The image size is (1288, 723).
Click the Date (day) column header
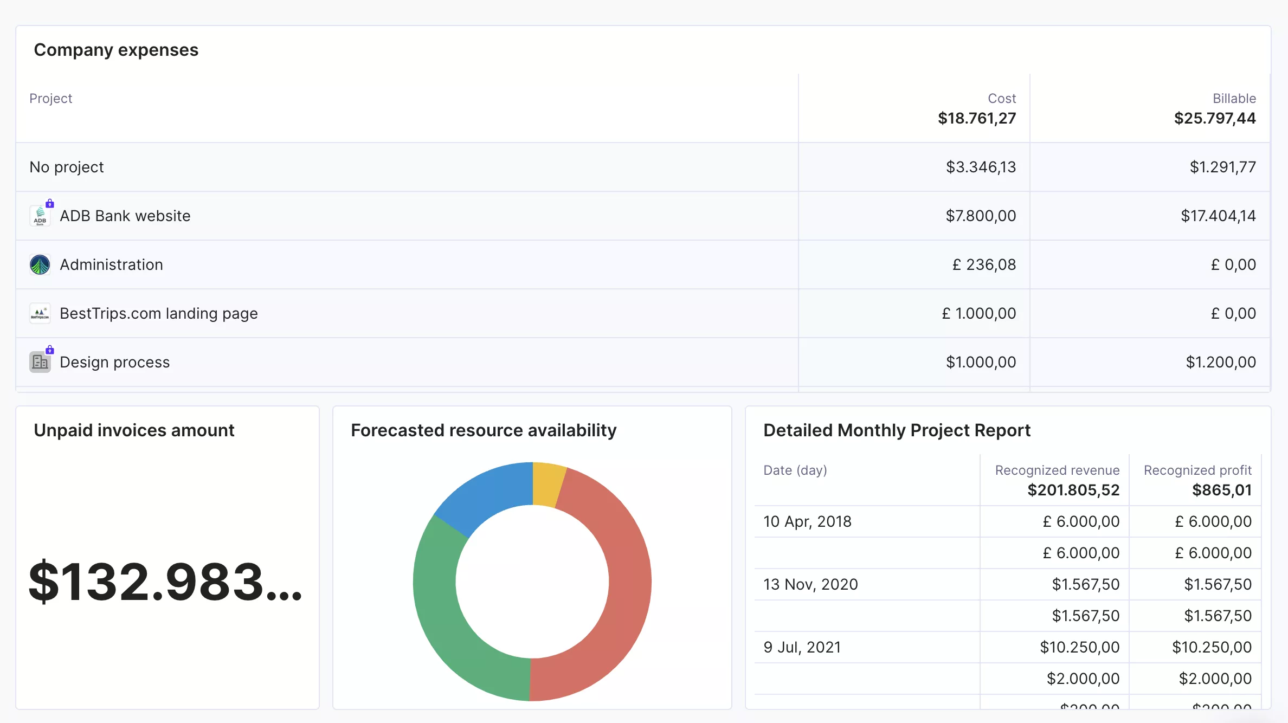[795, 470]
